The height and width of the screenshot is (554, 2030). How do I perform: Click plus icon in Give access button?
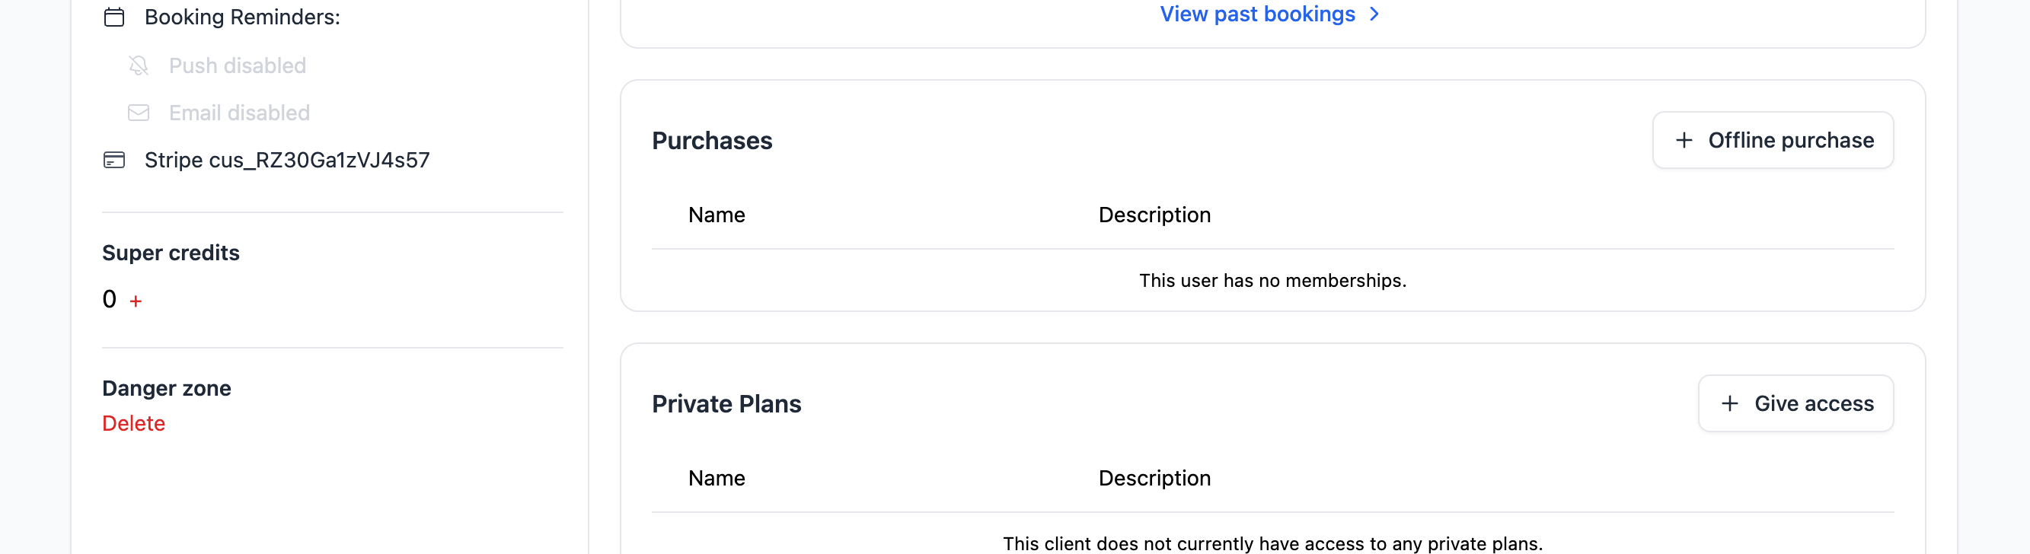[1730, 403]
